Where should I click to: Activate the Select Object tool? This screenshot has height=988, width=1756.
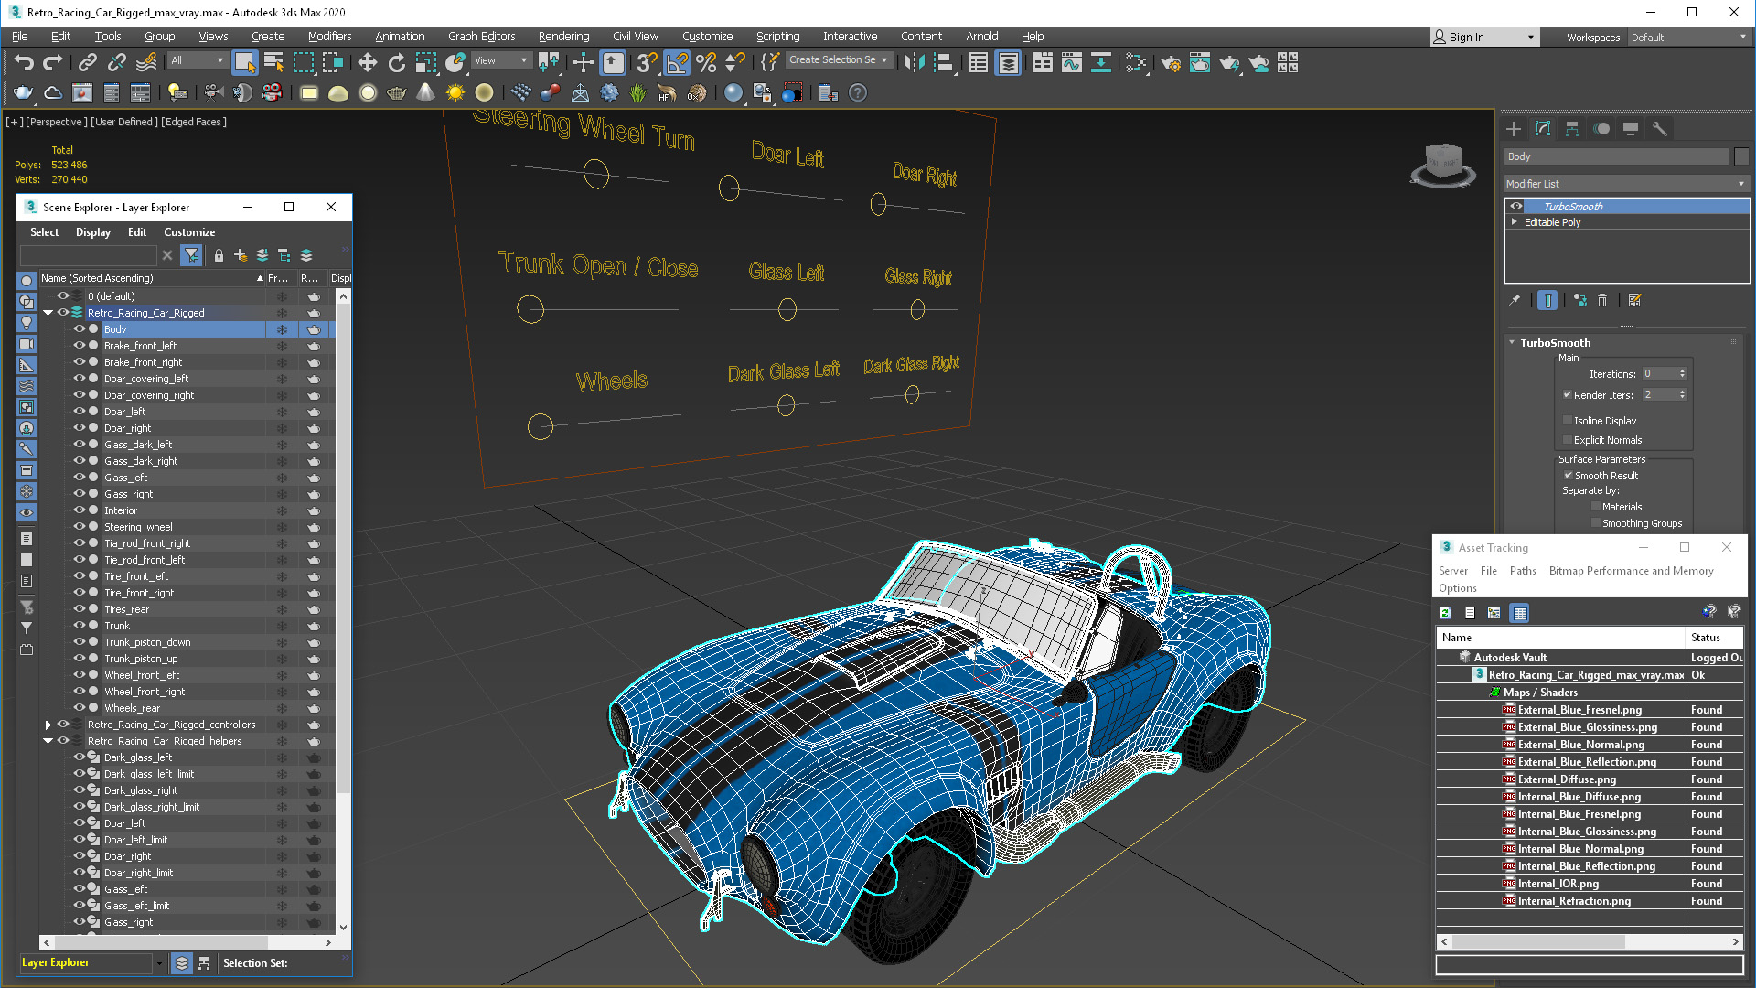244,62
